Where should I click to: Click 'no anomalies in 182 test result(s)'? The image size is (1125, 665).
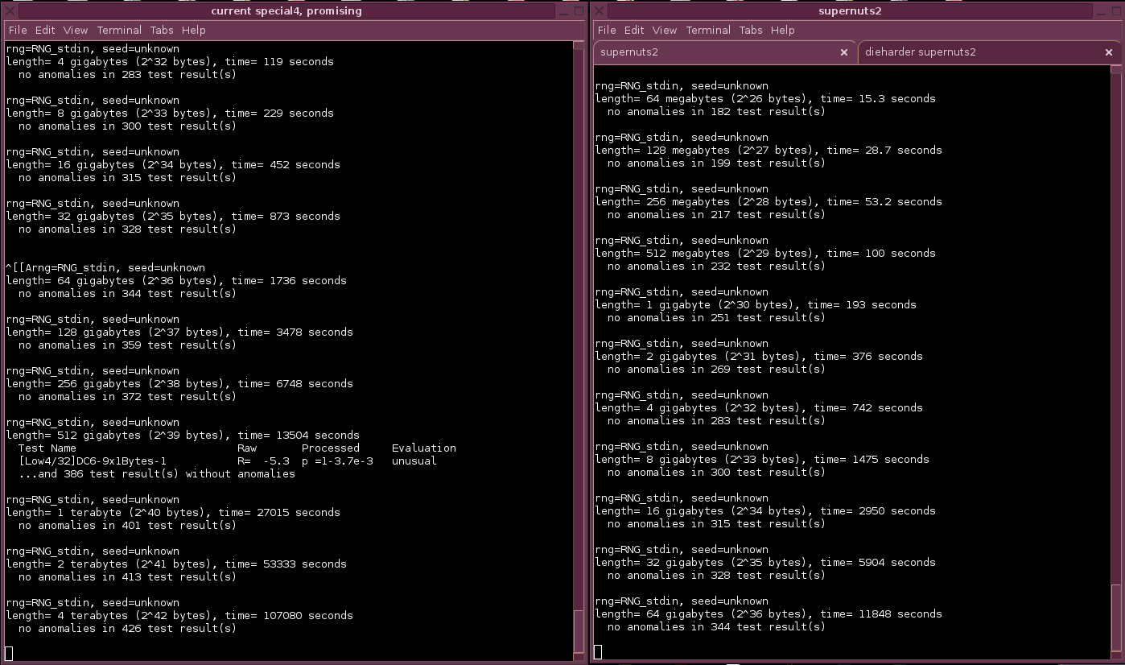tap(717, 111)
